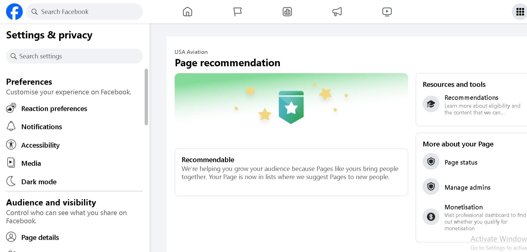Click the Facebook logo icon

14,12
